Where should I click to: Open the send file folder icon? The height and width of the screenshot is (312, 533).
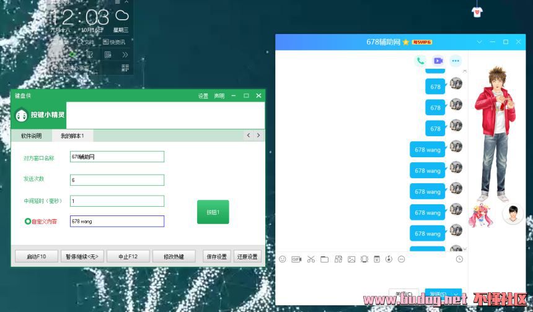coord(324,259)
